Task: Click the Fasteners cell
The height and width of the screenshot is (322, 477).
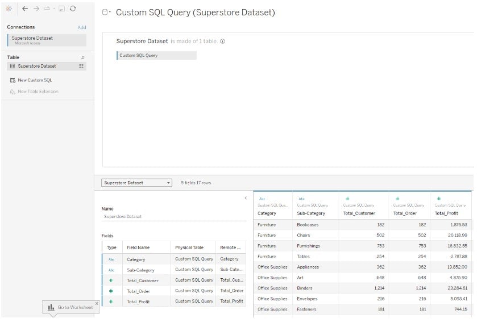Action: pos(316,309)
